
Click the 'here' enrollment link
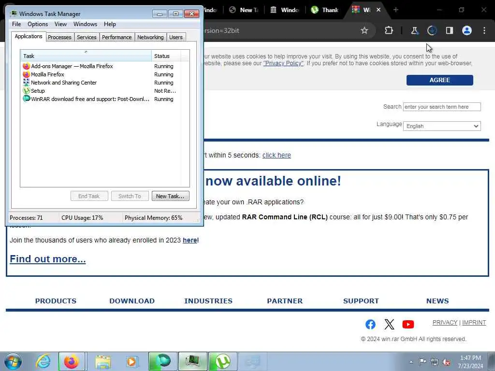189,240
